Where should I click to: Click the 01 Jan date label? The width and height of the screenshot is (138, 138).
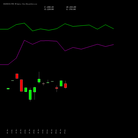47,131
